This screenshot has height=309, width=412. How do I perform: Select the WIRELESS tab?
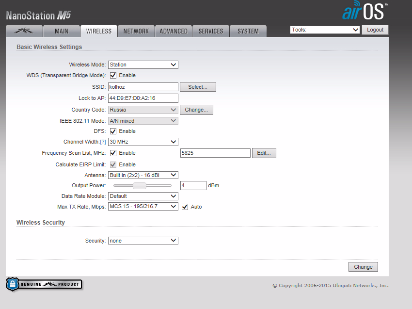(99, 31)
